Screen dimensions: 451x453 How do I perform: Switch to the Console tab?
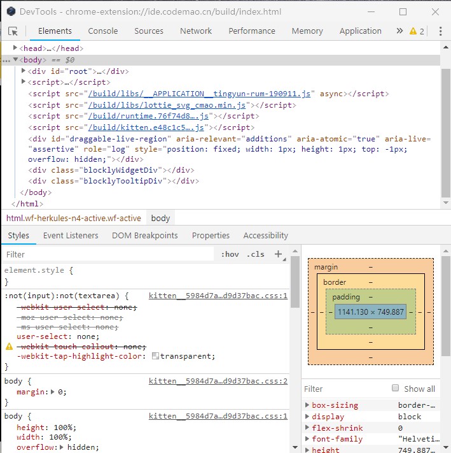(103, 31)
